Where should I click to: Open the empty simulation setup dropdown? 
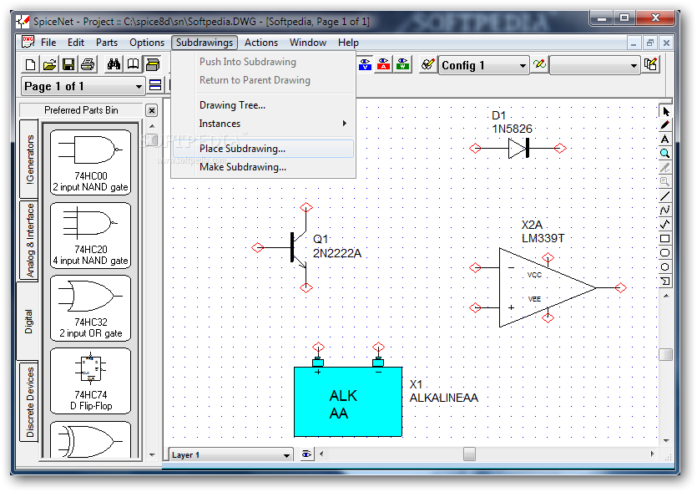click(634, 66)
